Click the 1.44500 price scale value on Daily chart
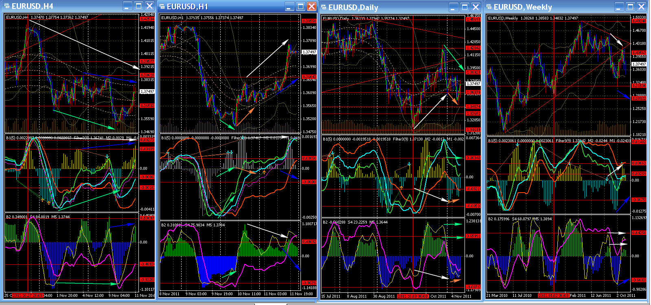This screenshot has height=305, width=651. point(473,29)
